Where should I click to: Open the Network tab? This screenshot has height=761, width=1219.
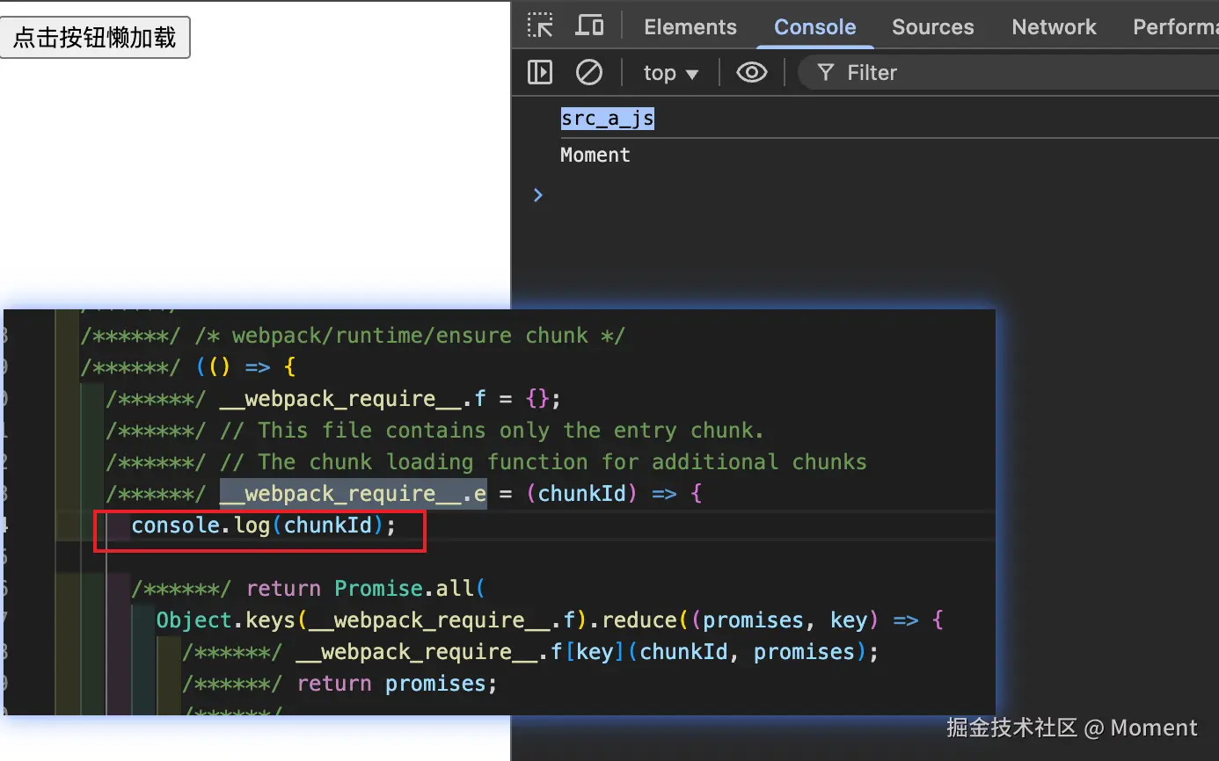click(1054, 27)
